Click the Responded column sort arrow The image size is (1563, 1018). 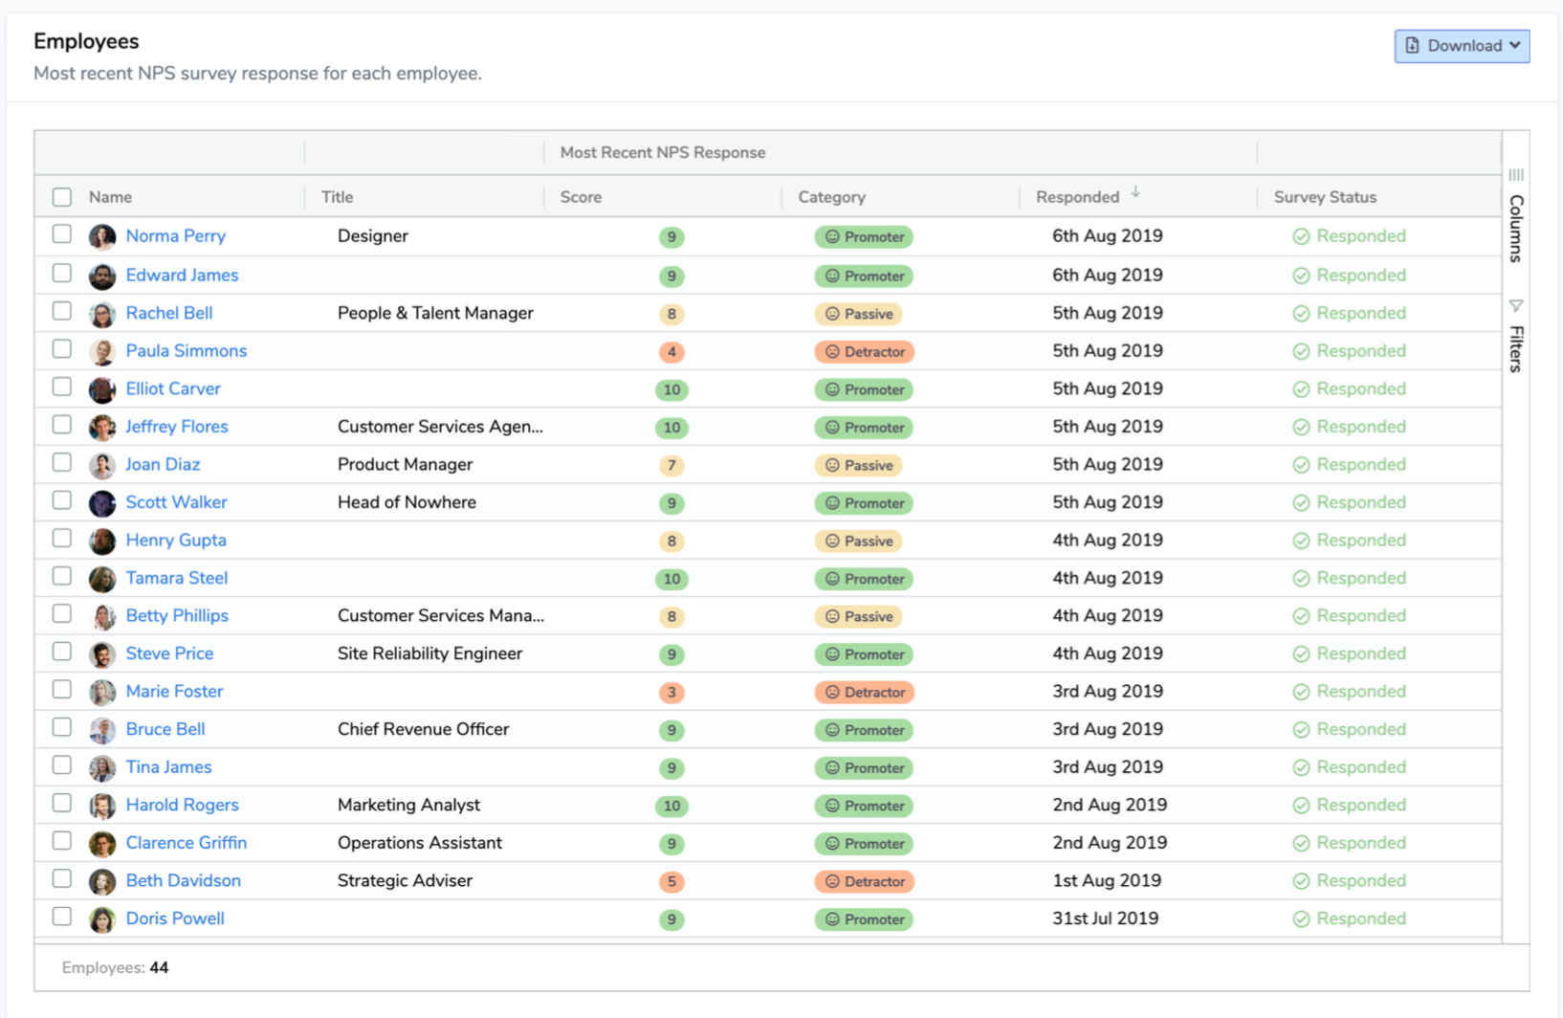[x=1135, y=193]
